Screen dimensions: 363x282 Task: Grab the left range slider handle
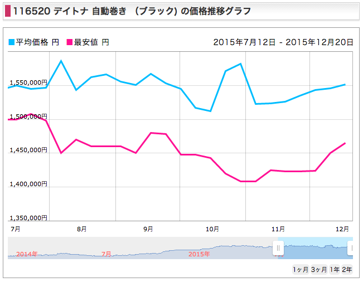pyautogui.click(x=278, y=248)
